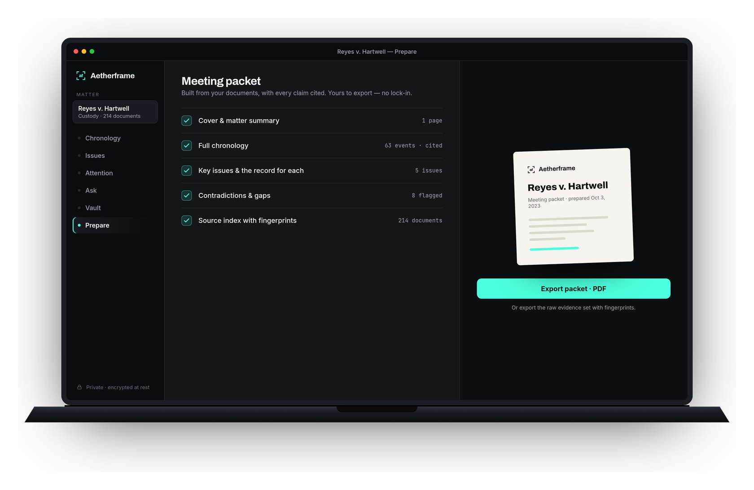This screenshot has height=490, width=754.
Task: Click the 'Cover & matter summary' label
Action: point(239,121)
